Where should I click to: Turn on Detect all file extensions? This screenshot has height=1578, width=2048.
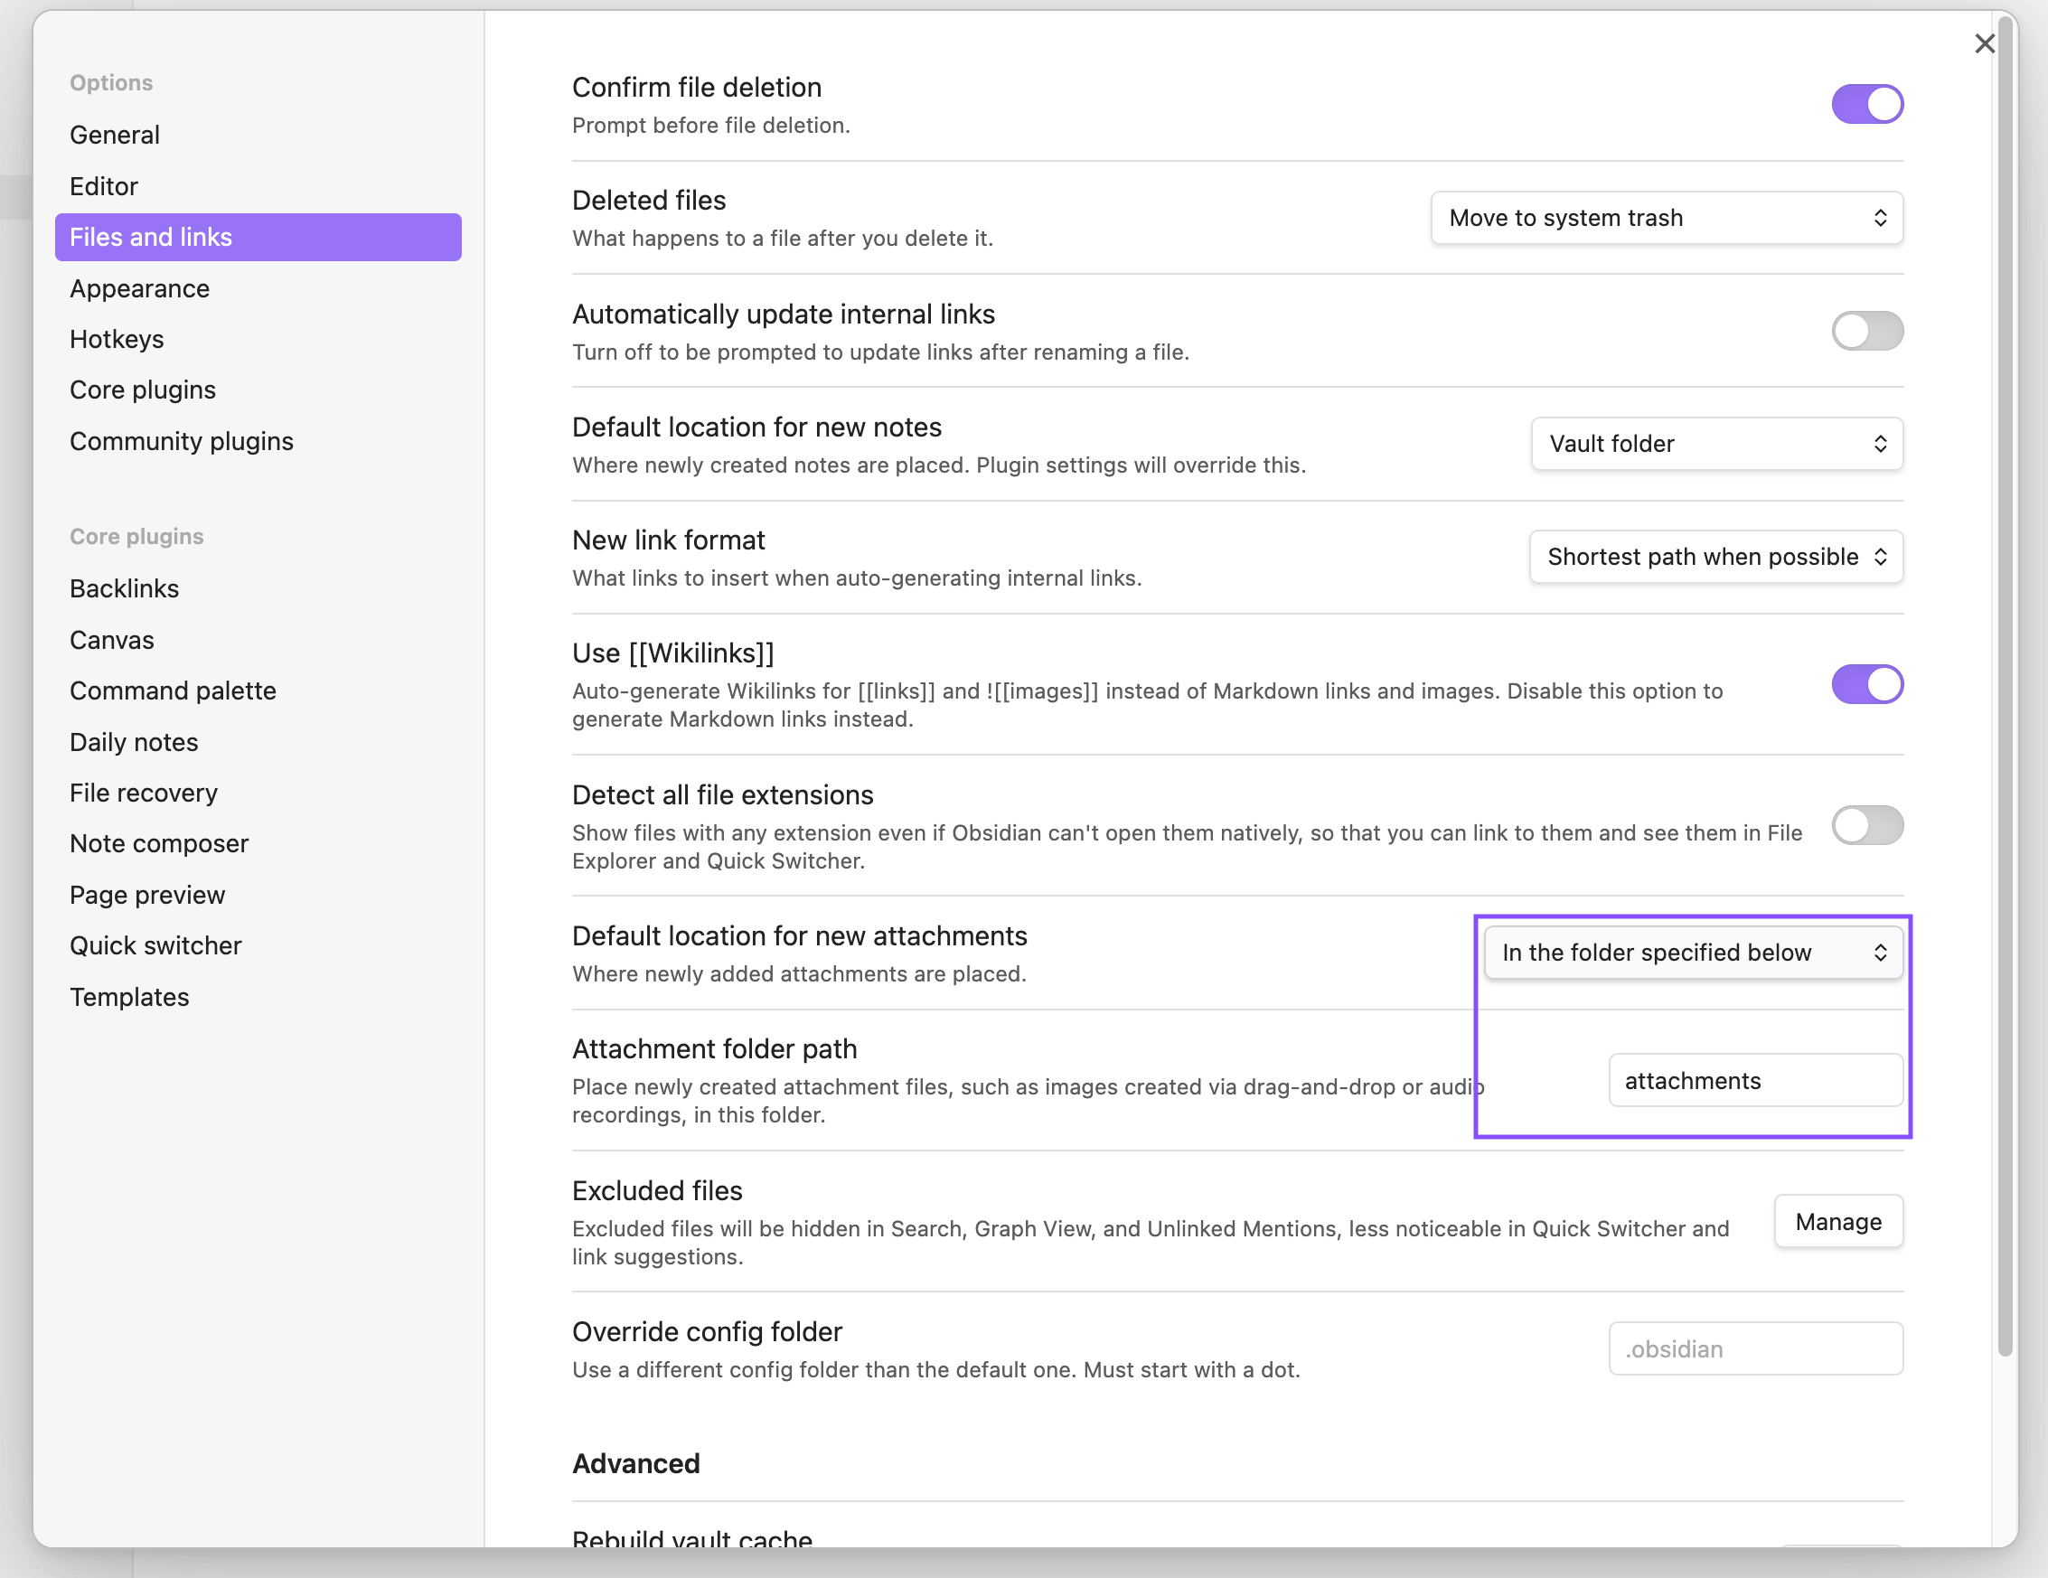coord(1866,826)
